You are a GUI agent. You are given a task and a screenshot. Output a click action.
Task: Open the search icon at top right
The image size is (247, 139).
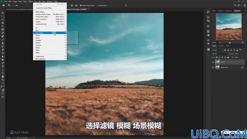(x=235, y=5)
